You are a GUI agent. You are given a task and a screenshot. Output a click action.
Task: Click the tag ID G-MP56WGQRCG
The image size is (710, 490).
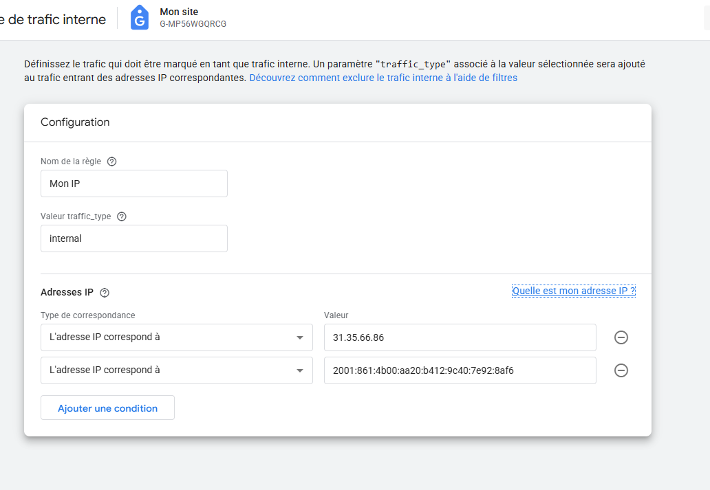pos(193,24)
